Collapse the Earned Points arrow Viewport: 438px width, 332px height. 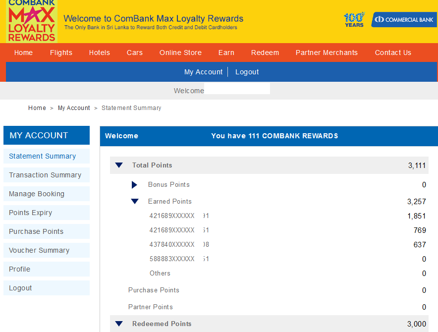coord(135,201)
